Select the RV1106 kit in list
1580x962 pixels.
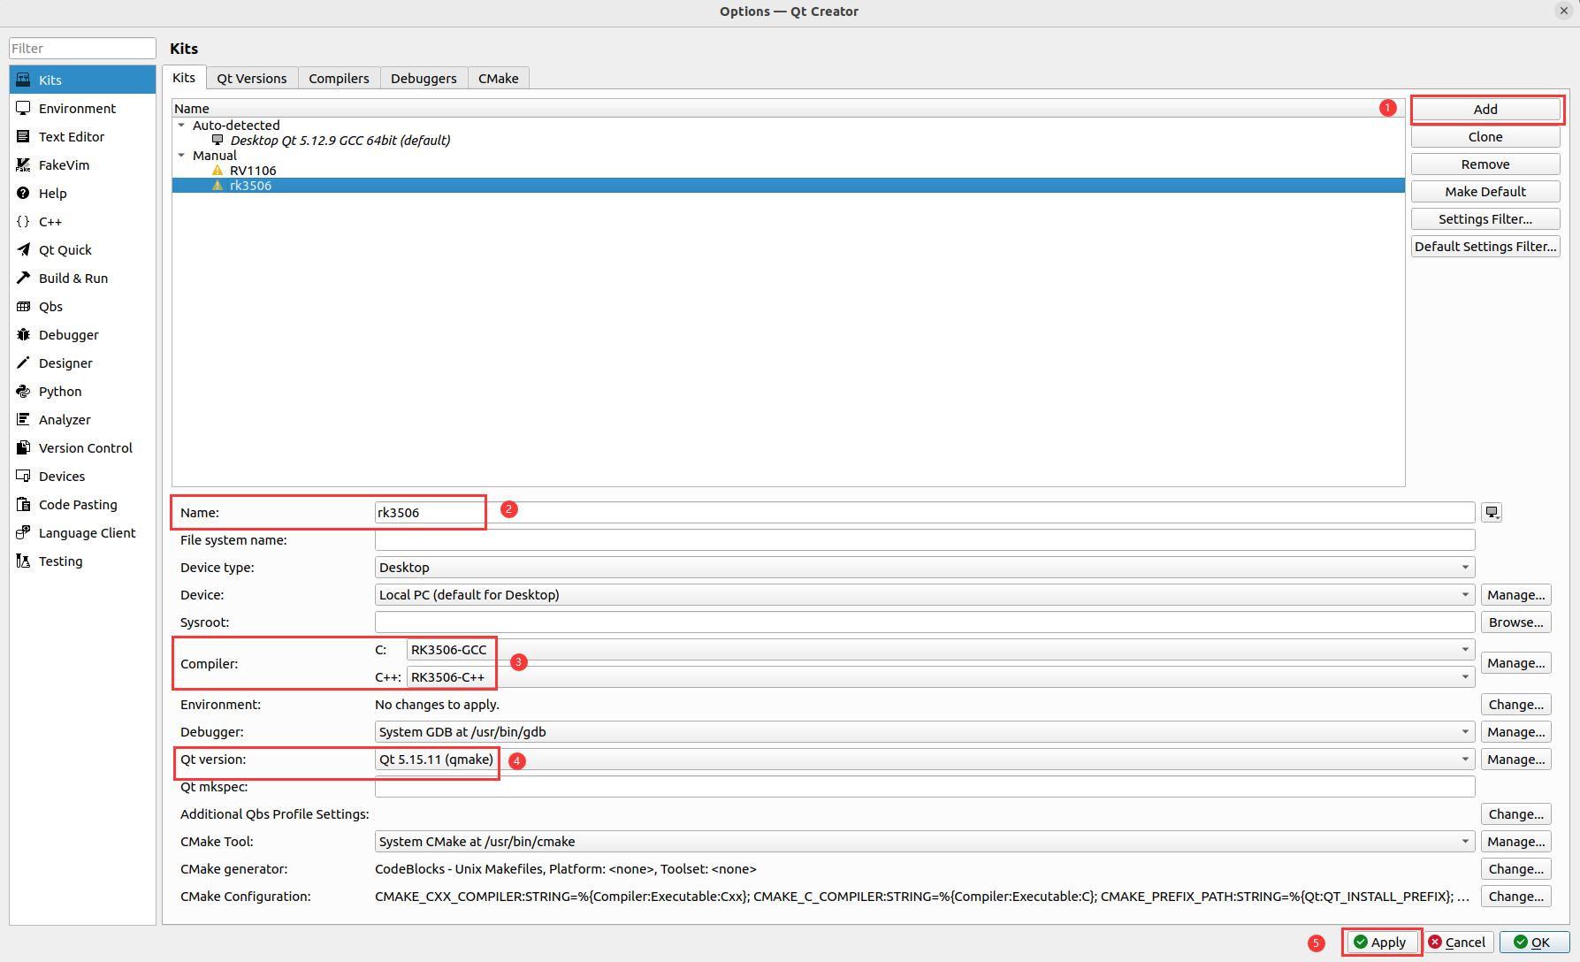pos(253,171)
